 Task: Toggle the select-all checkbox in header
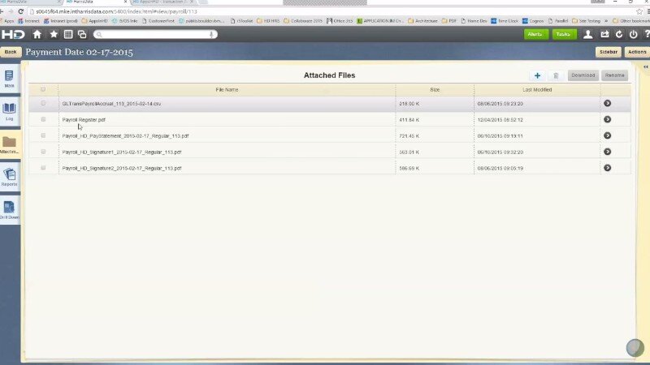click(x=44, y=89)
